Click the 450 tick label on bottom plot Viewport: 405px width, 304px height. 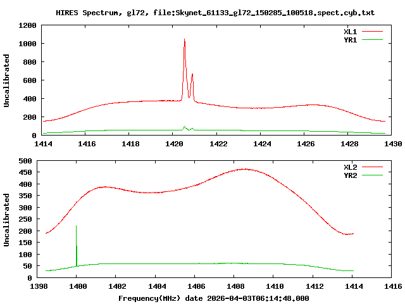(25, 172)
